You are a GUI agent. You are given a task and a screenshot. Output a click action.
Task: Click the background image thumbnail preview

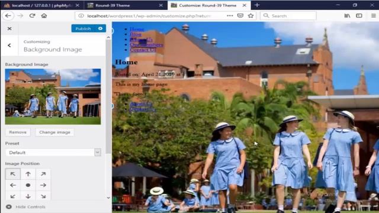click(53, 96)
